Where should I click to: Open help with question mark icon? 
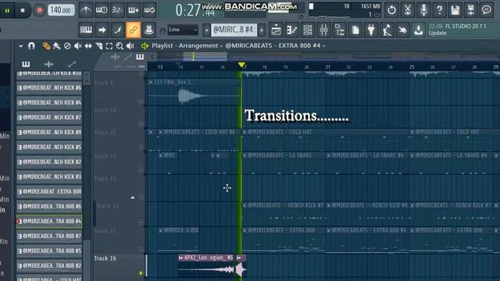tap(439, 10)
